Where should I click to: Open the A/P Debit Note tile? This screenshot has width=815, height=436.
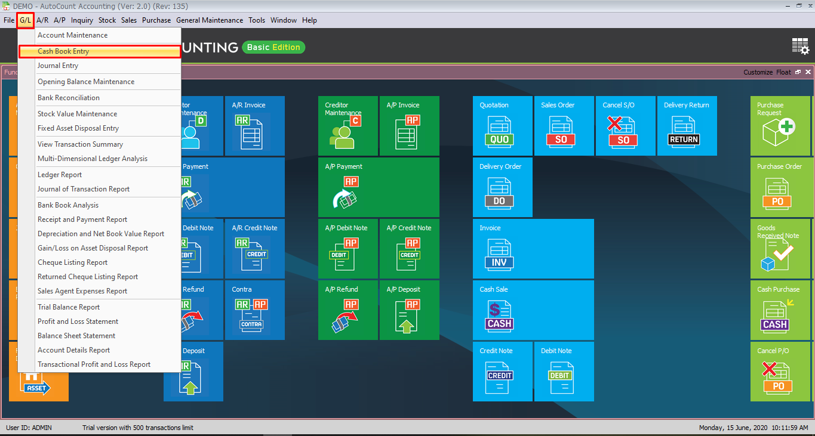(348, 249)
